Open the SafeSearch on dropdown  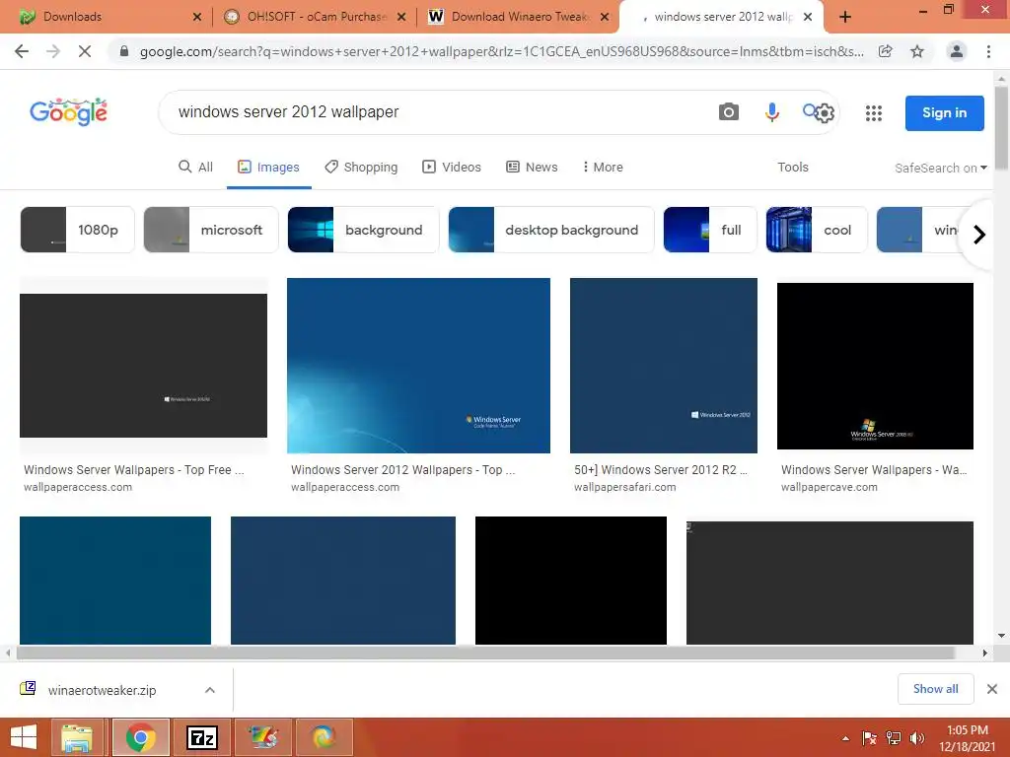pos(940,168)
